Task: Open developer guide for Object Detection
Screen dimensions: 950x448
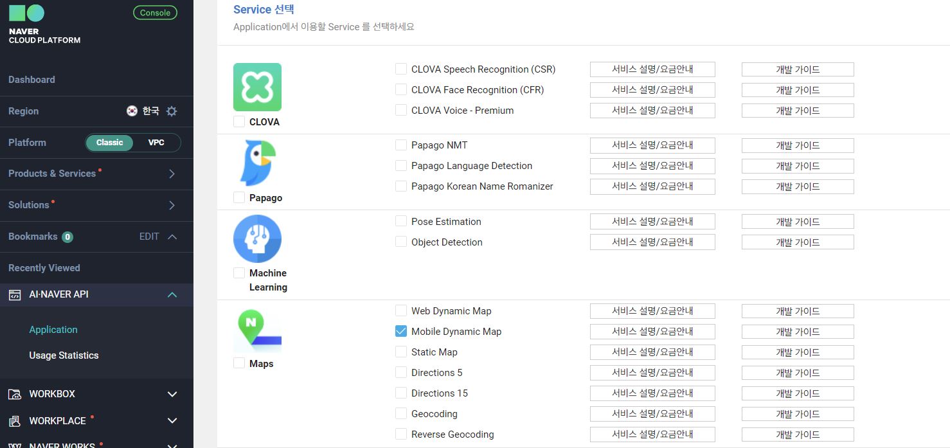Action: click(798, 242)
